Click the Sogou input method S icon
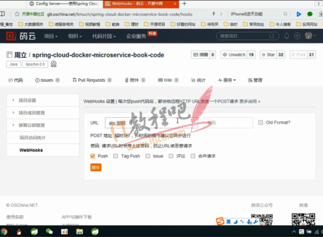Image resolution: width=323 pixels, height=237 pixels. click(x=220, y=221)
